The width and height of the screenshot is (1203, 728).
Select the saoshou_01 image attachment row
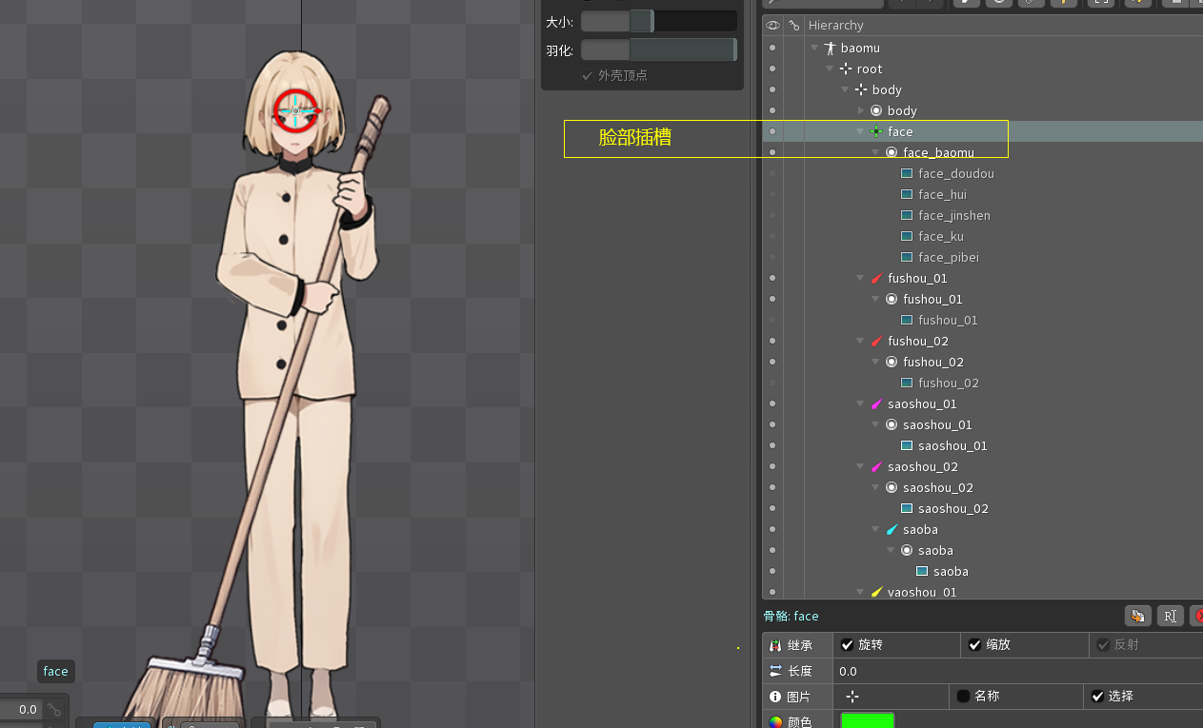(952, 446)
